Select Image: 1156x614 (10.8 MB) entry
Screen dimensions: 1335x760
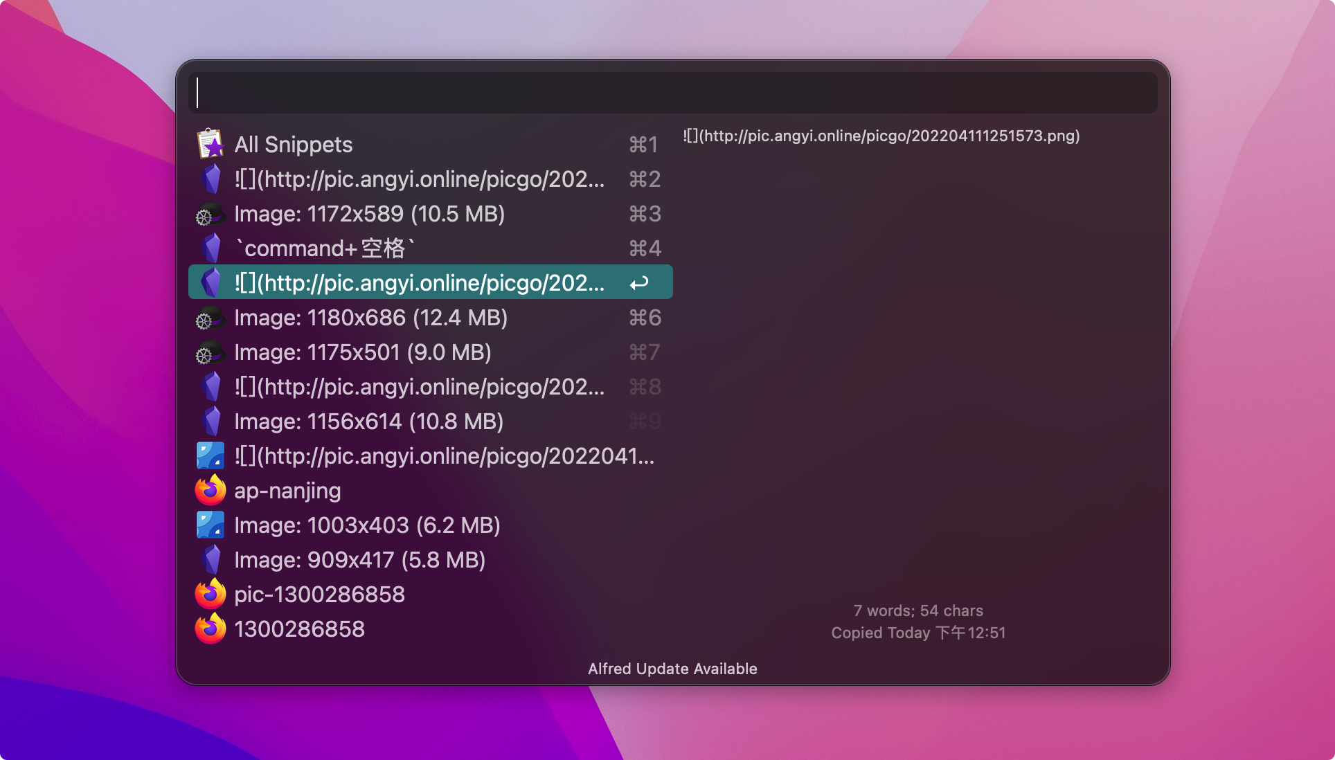(431, 421)
